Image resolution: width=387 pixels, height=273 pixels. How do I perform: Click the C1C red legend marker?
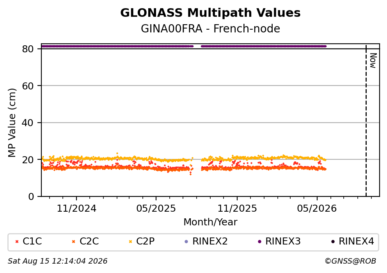17,242
